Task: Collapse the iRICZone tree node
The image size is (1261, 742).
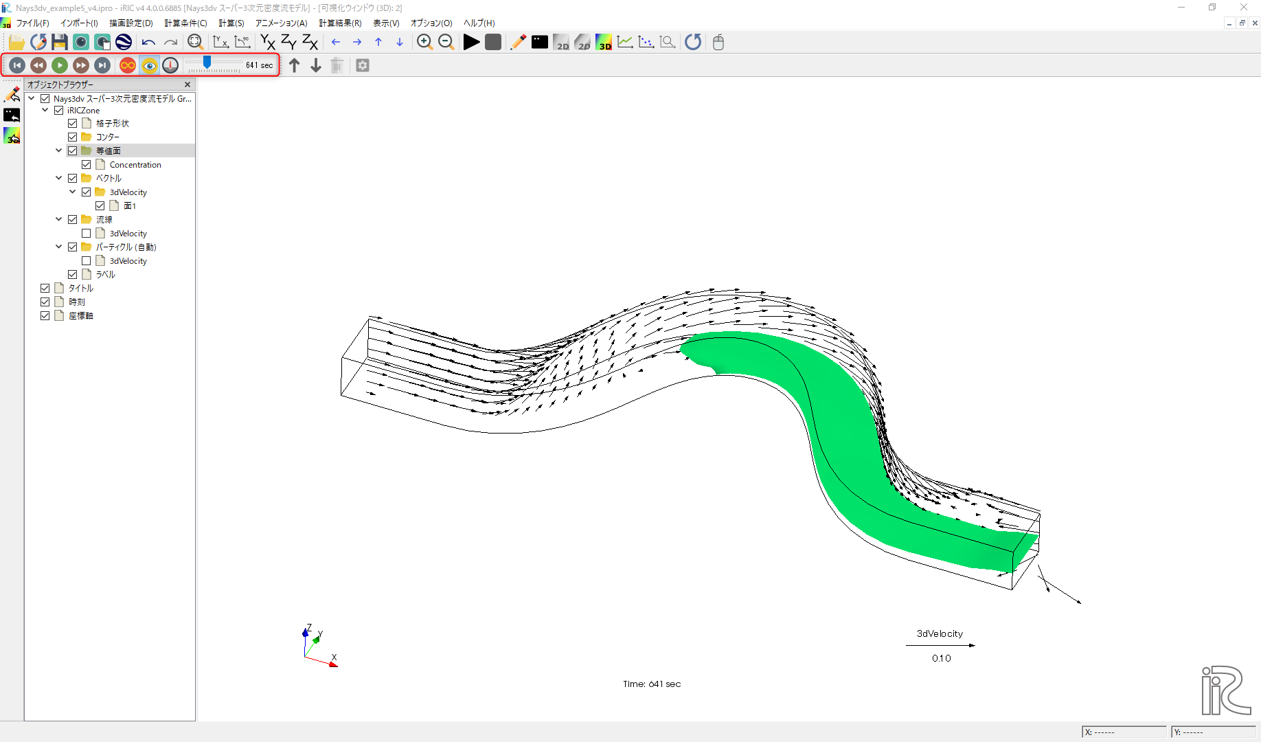Action: tap(45, 111)
